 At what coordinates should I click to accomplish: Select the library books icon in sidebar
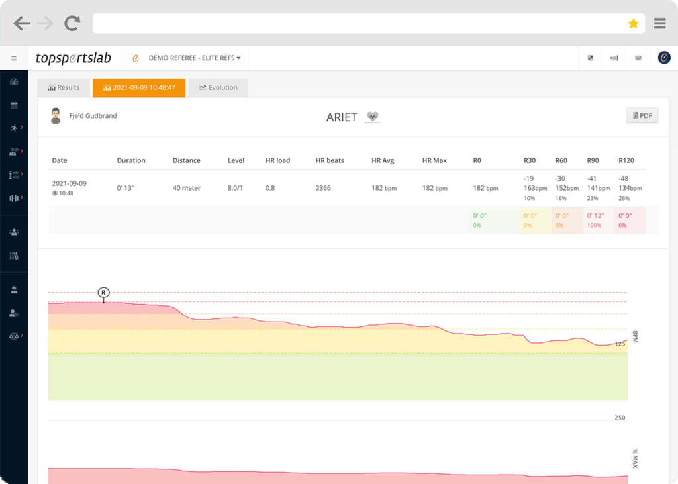[14, 255]
